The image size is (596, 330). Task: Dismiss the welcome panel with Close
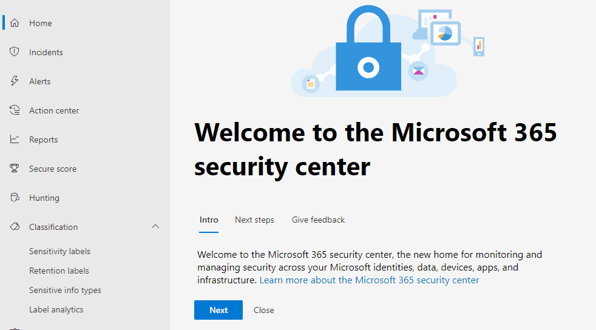(x=264, y=310)
